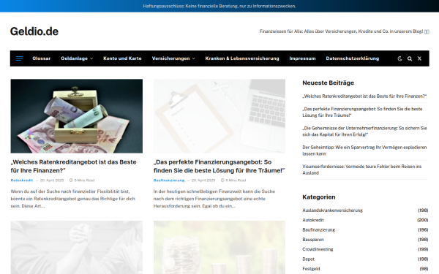Open the coin stacks article thumbnail

[219, 248]
